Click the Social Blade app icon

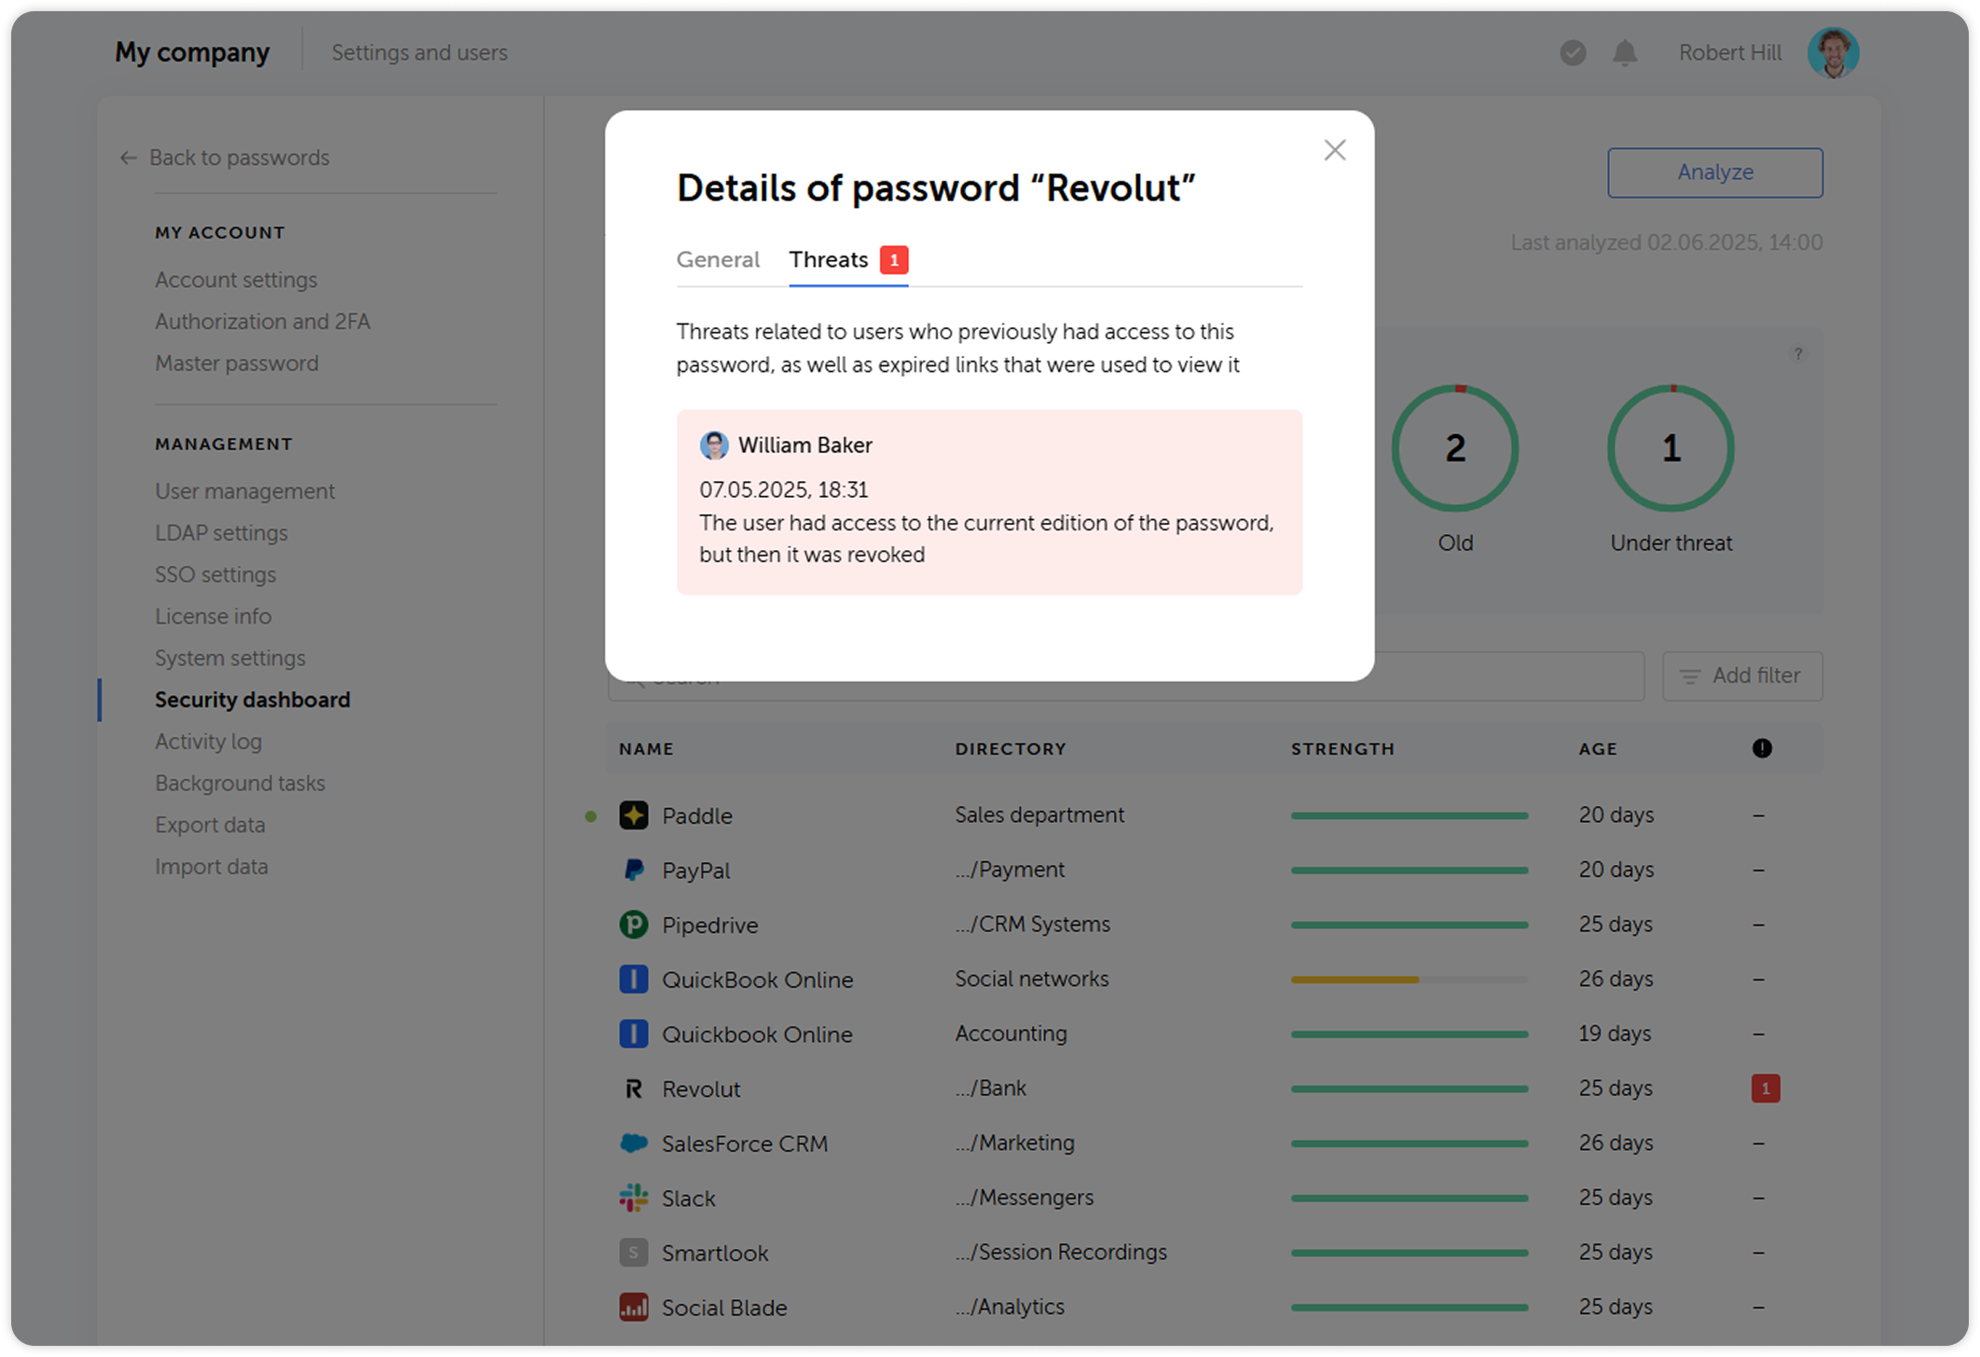(634, 1308)
